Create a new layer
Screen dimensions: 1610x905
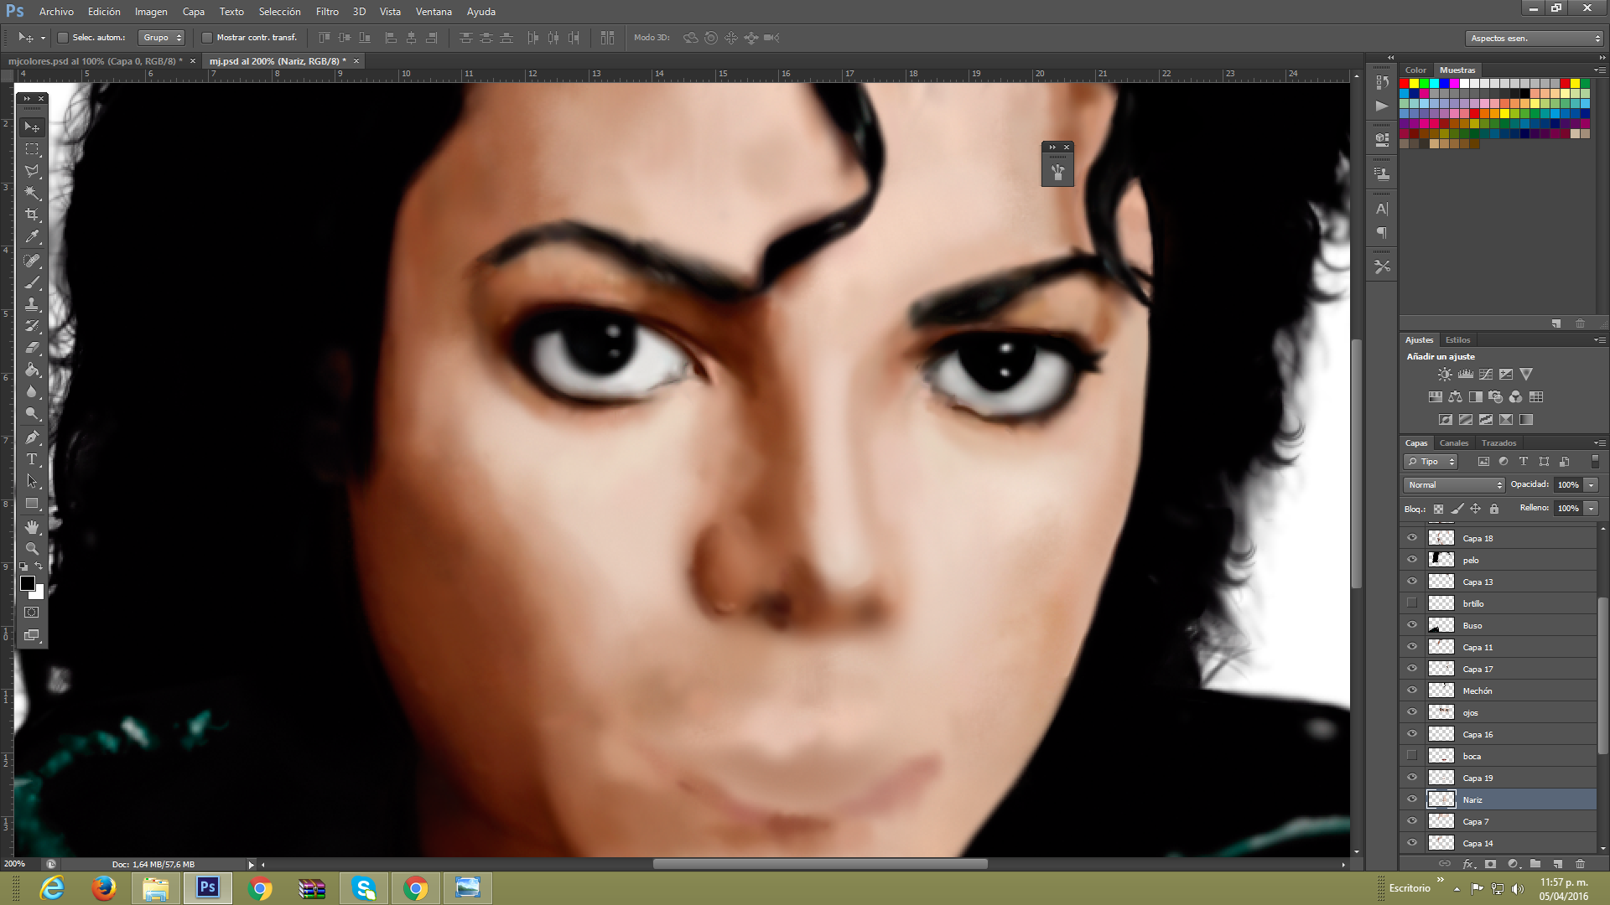pyautogui.click(x=1558, y=864)
